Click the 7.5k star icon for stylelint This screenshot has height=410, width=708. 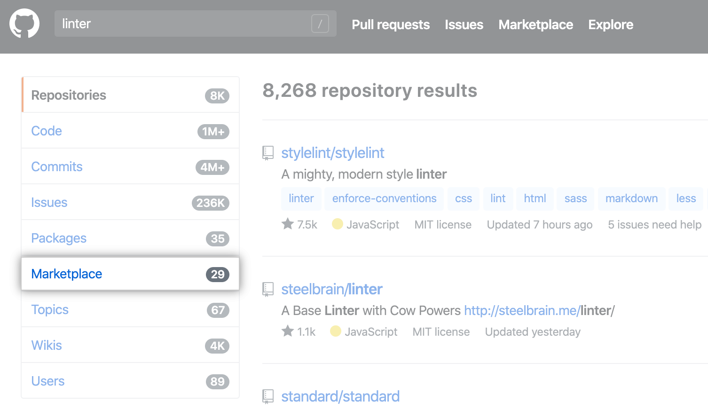point(288,224)
